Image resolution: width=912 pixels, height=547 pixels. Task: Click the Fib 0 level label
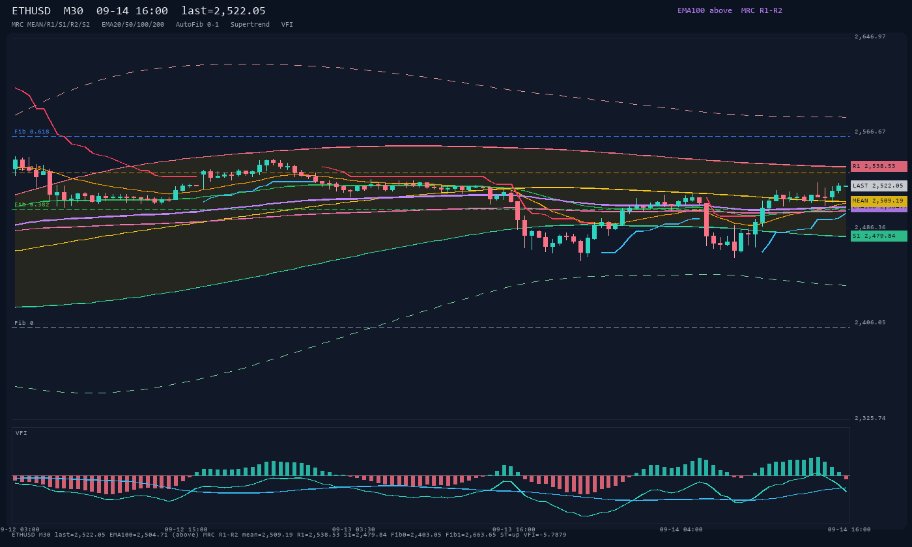[x=24, y=323]
